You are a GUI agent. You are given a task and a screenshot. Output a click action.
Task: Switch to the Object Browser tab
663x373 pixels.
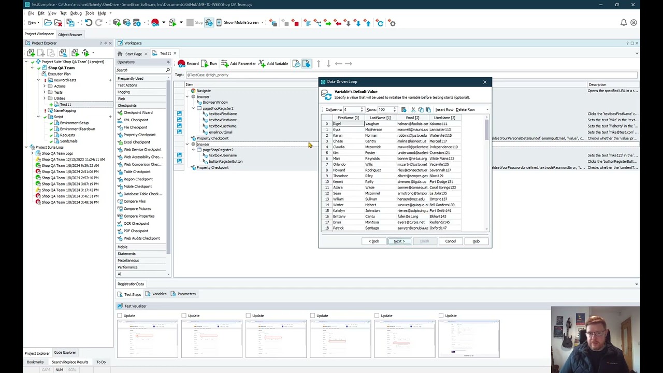click(70, 35)
